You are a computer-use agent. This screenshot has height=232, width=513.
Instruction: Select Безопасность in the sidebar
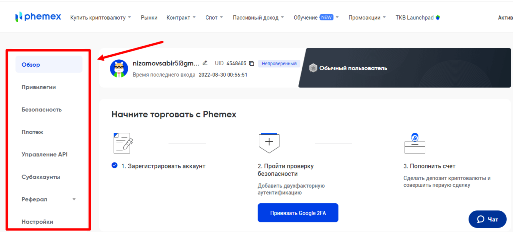42,109
